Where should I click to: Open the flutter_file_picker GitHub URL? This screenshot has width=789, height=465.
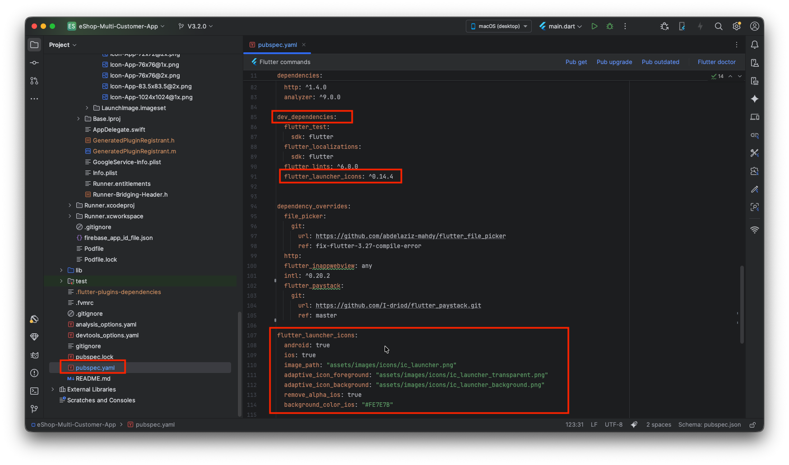pos(410,236)
